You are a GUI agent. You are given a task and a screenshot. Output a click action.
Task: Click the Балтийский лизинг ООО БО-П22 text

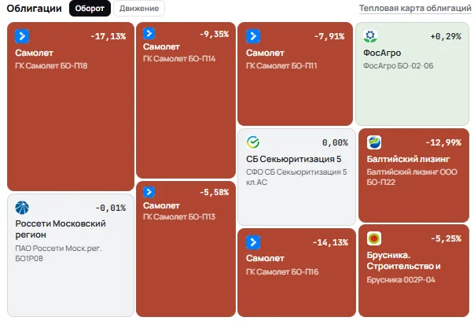pos(412,177)
